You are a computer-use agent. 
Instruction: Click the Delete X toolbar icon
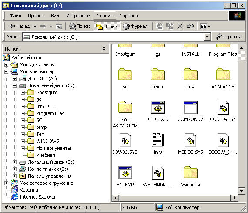(x=180, y=26)
